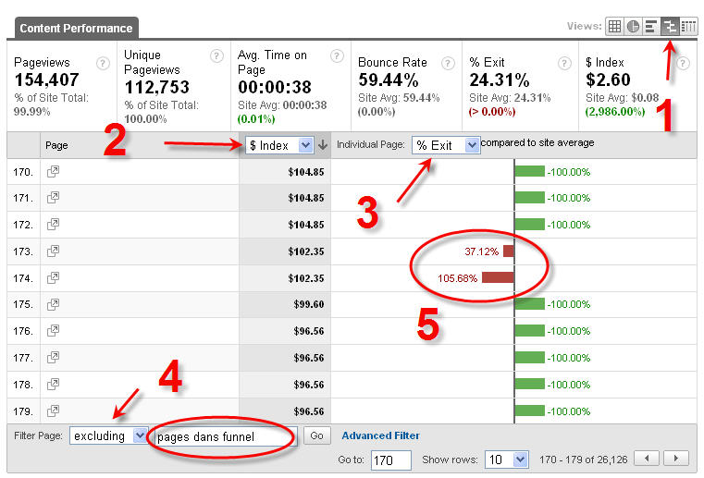Go to the next page of results

pyautogui.click(x=676, y=459)
